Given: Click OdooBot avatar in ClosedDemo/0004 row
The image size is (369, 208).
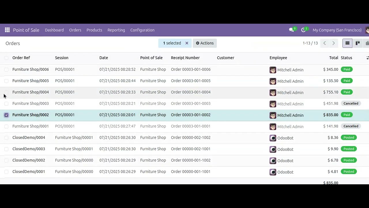Looking at the screenshot, I should [x=273, y=138].
